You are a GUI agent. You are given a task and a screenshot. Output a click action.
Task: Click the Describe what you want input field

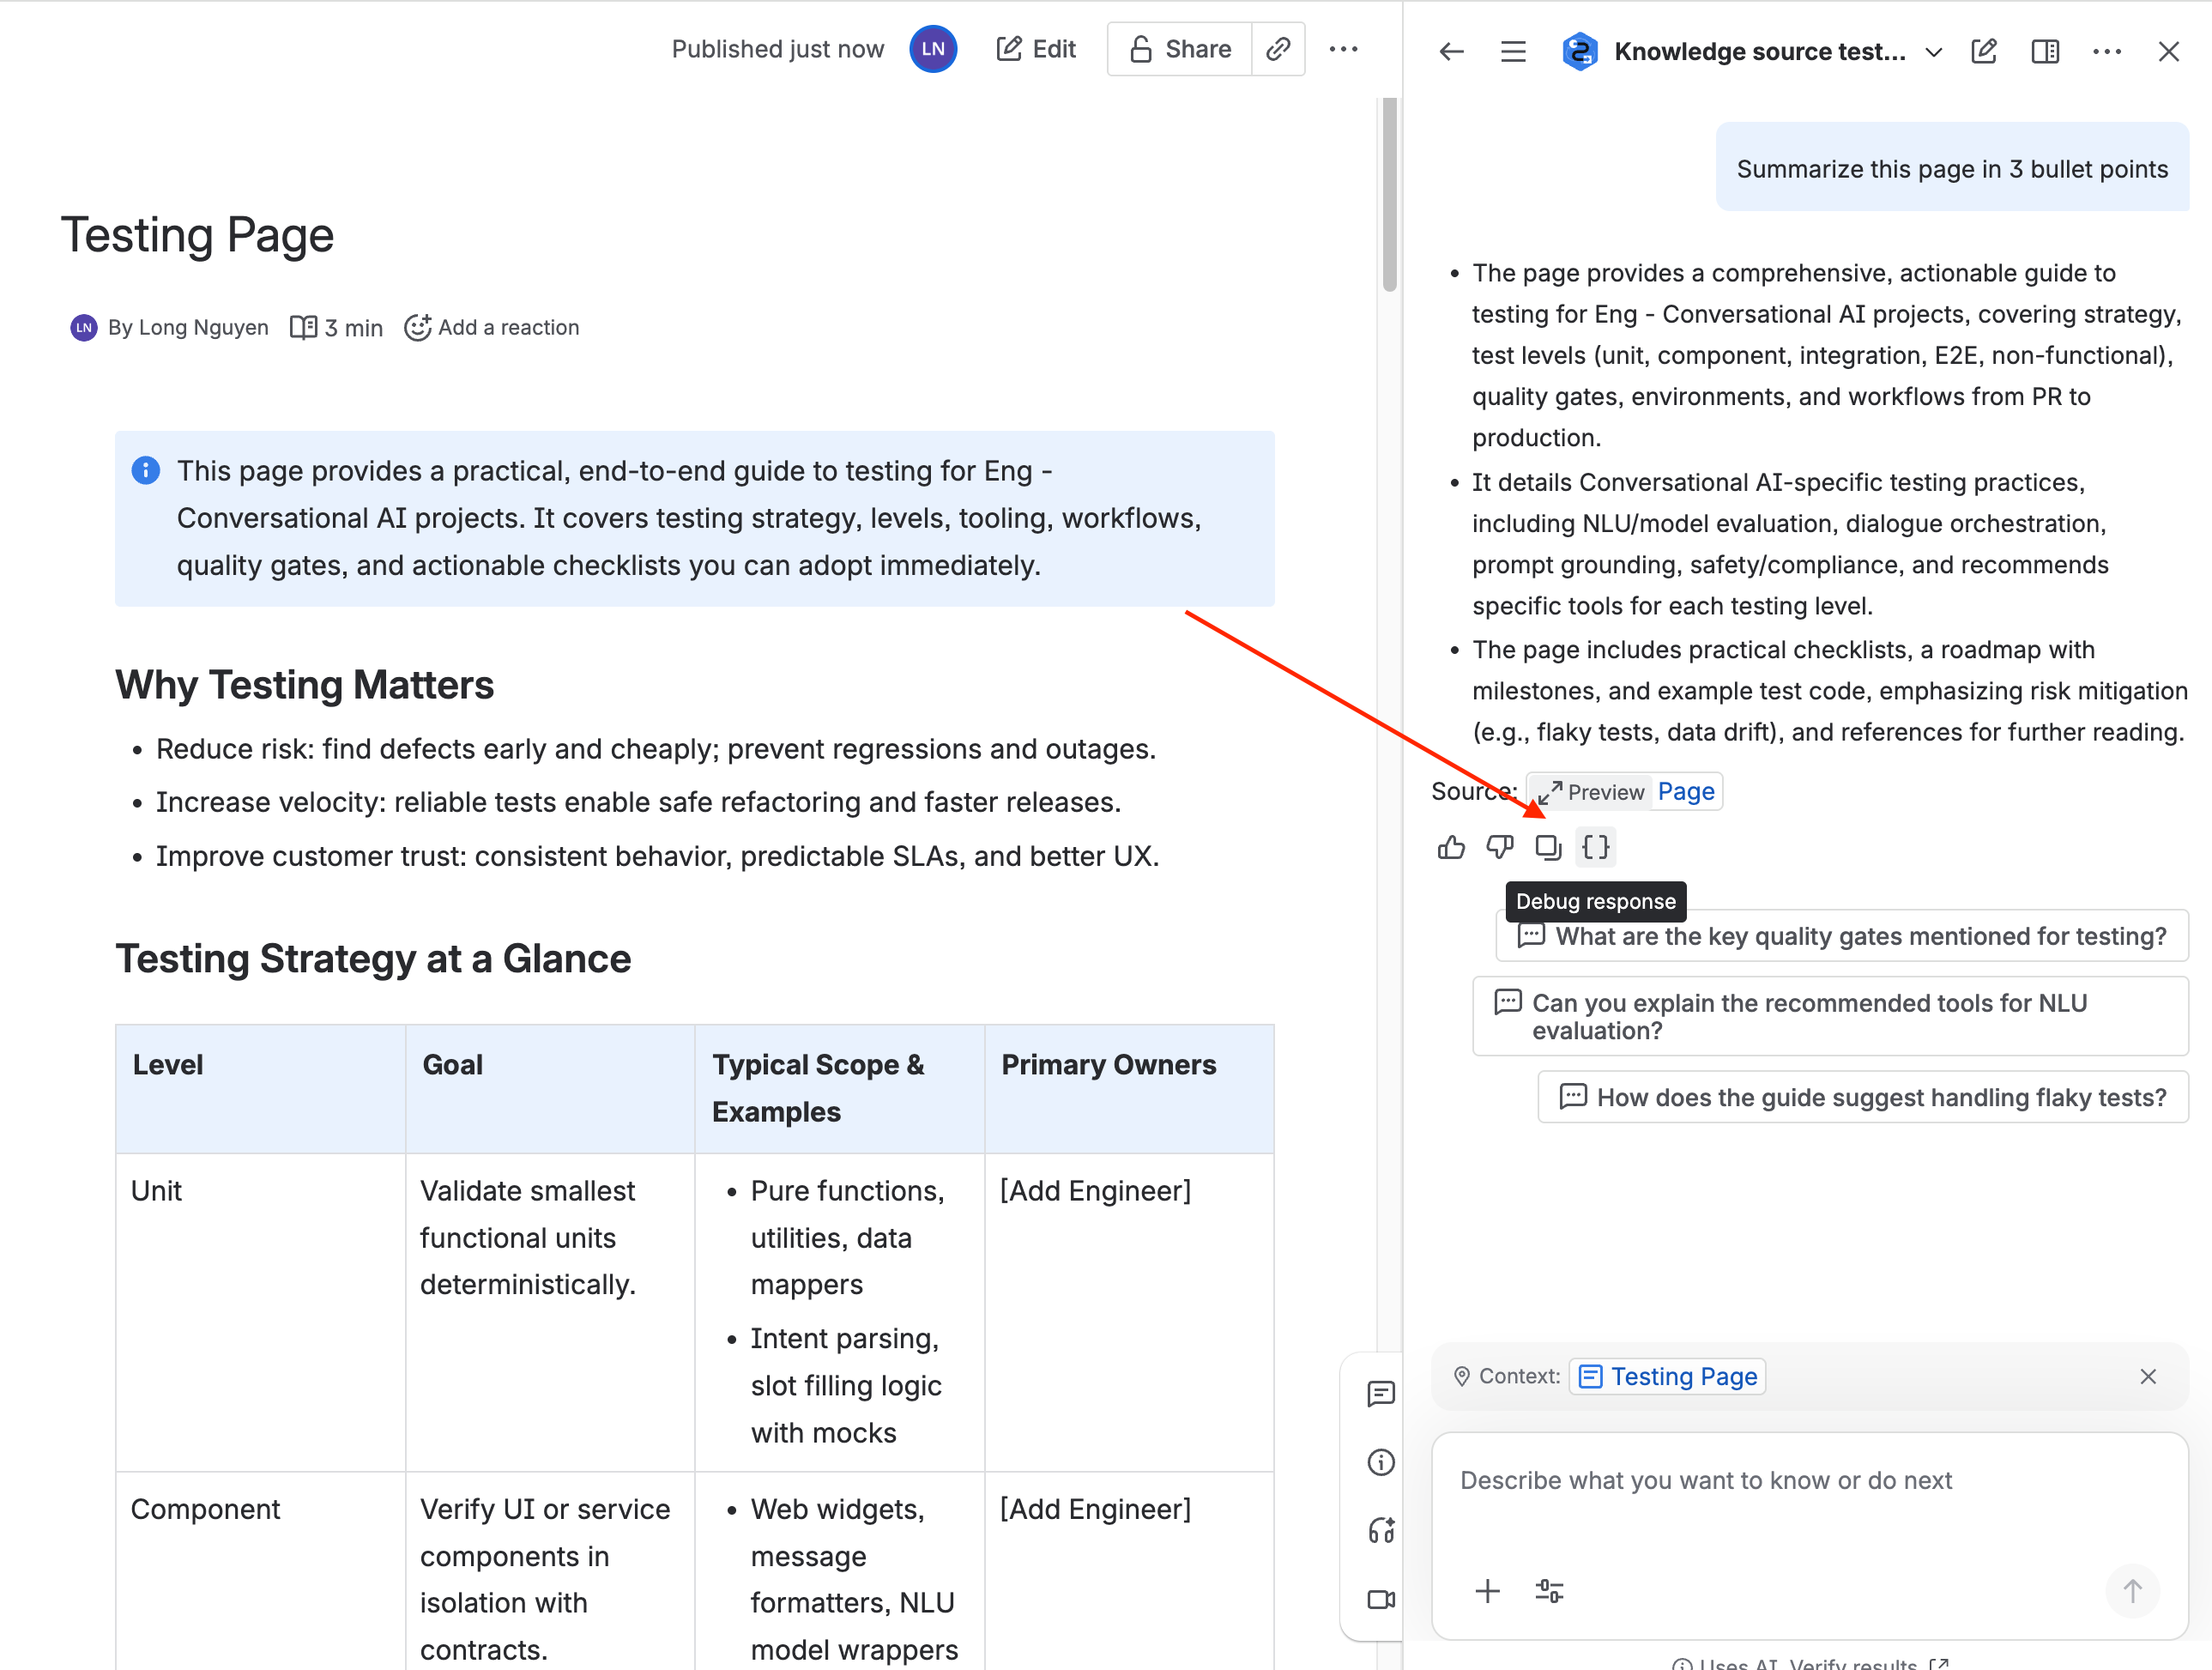(1800, 1480)
